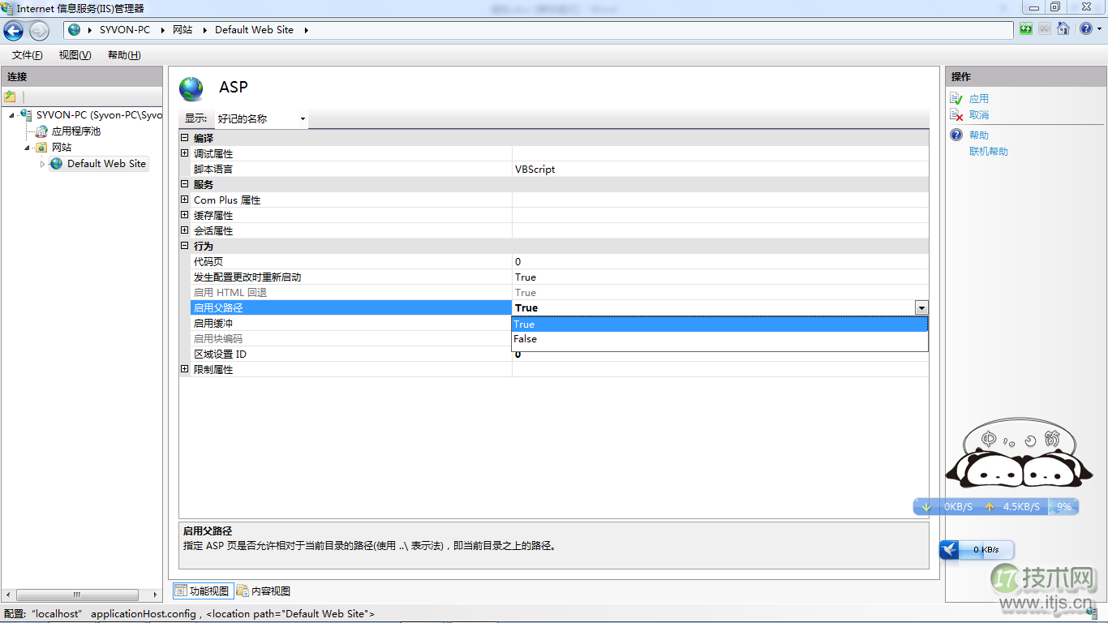Go to the Home page icon
Image resolution: width=1108 pixels, height=623 pixels.
[x=1063, y=29]
